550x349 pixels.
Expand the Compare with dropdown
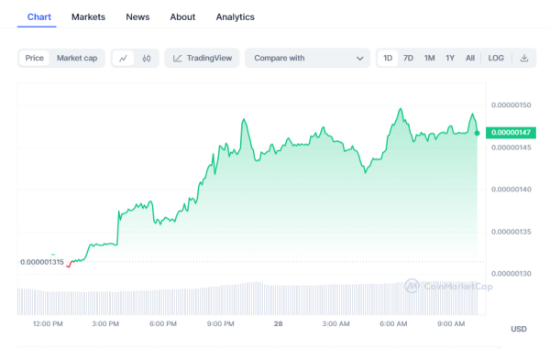pyautogui.click(x=307, y=59)
